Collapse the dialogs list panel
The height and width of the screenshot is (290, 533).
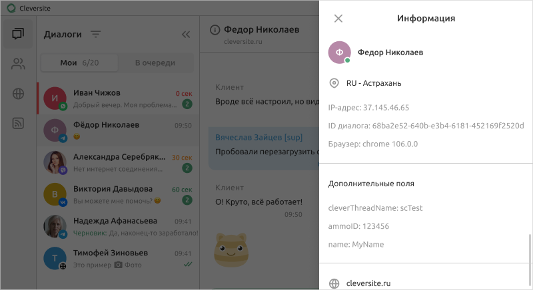tap(186, 35)
